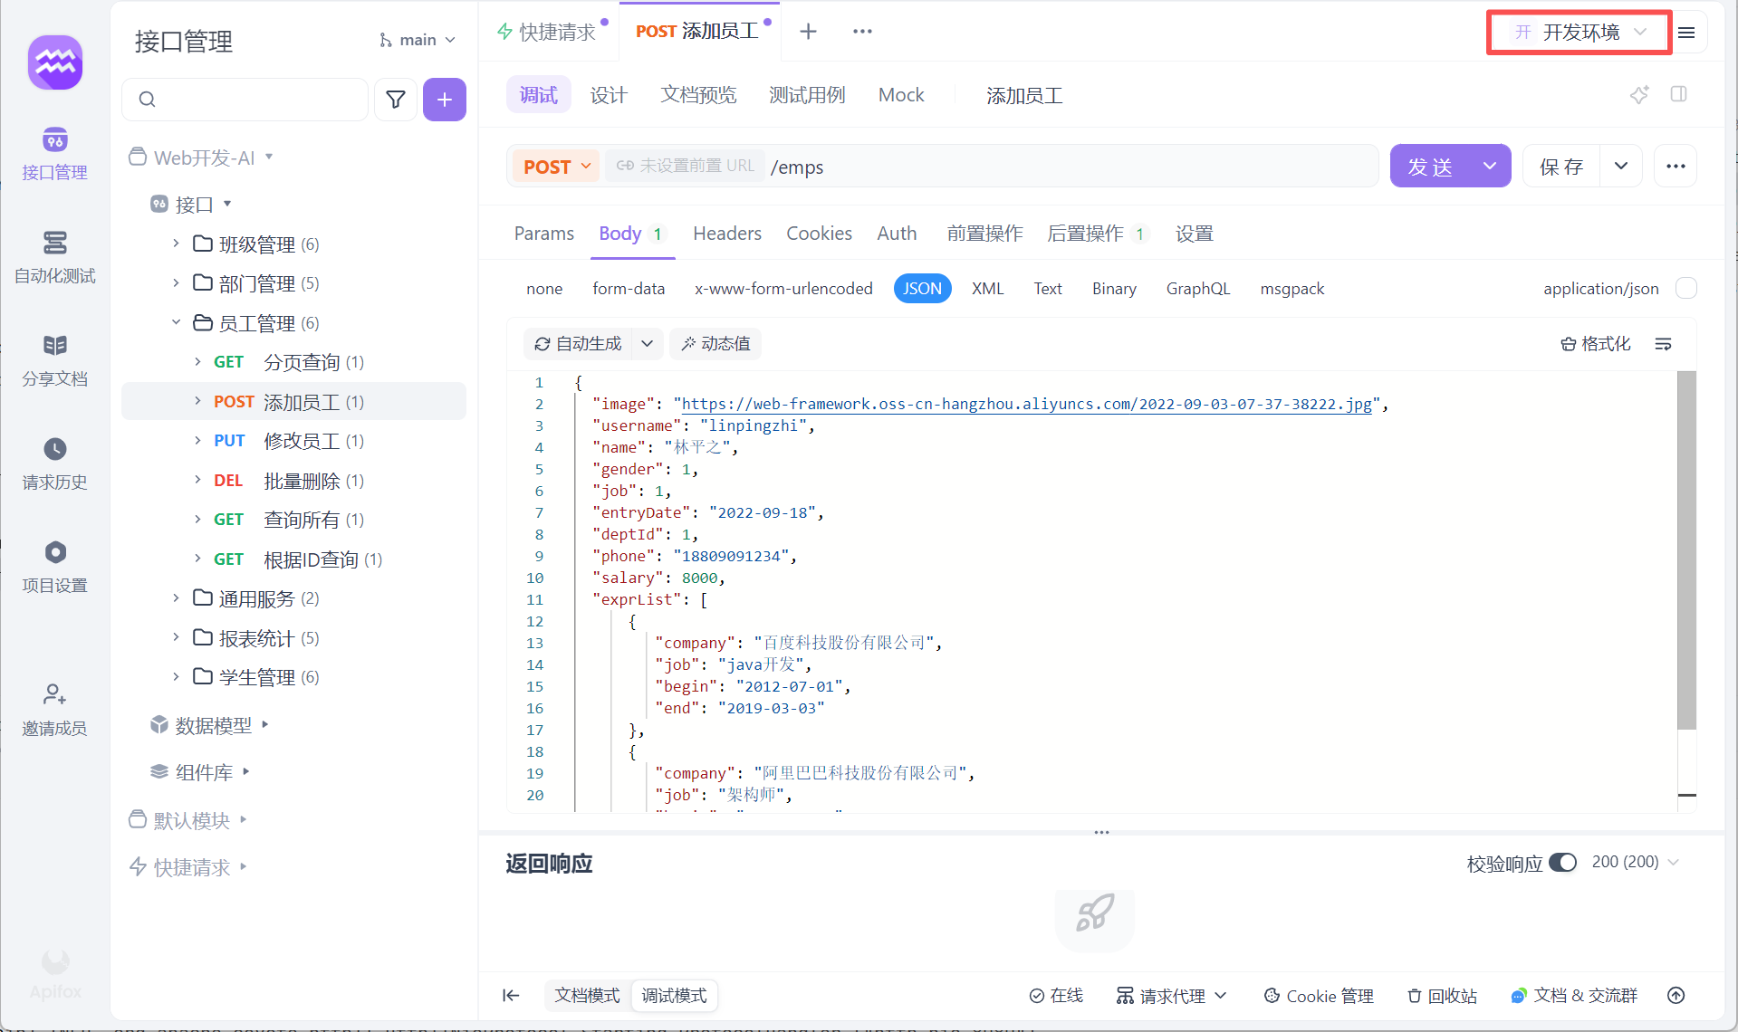Collapse the 员工管理 folder
Image resolution: width=1738 pixels, height=1032 pixels.
tap(176, 322)
